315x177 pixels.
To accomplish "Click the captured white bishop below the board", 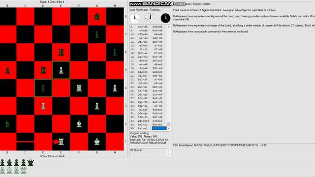I will 9,171.
